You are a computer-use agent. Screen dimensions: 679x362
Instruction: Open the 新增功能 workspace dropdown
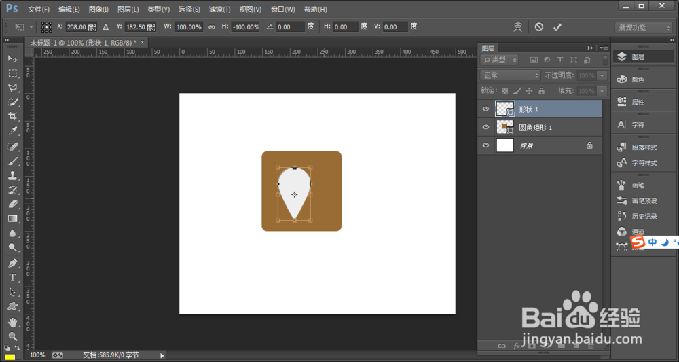pos(643,27)
